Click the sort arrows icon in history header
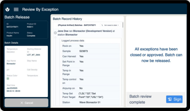The image size is (190, 111). coord(102,25)
